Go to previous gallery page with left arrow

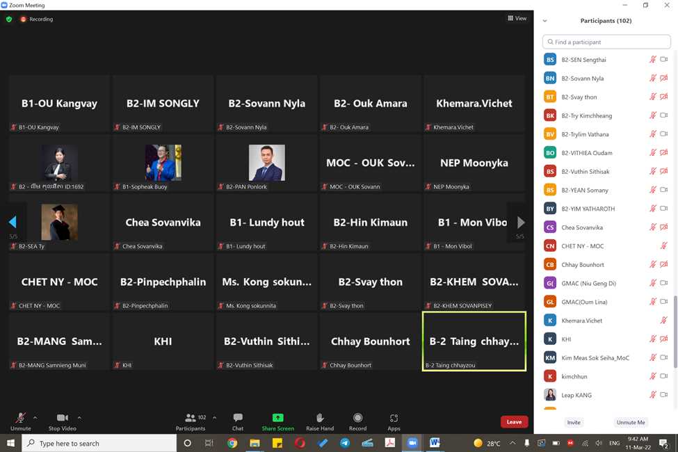pyautogui.click(x=13, y=222)
